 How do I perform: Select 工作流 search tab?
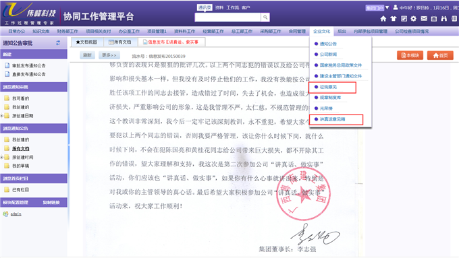(233, 7)
